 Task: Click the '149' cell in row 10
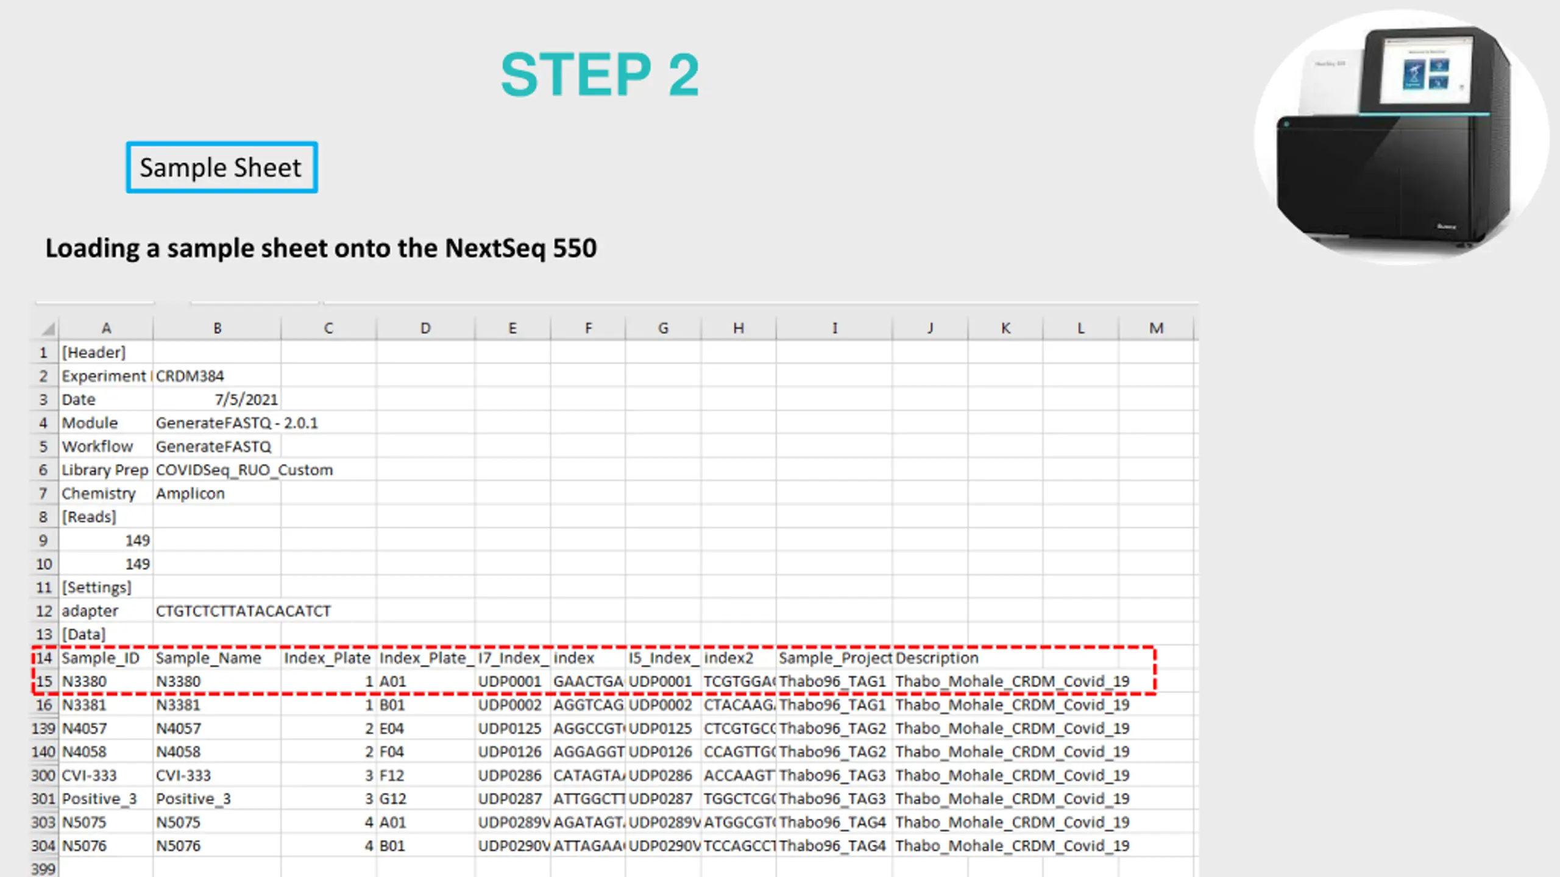(106, 565)
